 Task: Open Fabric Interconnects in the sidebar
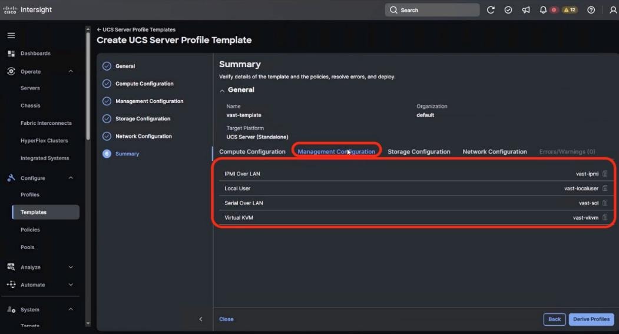tap(46, 123)
